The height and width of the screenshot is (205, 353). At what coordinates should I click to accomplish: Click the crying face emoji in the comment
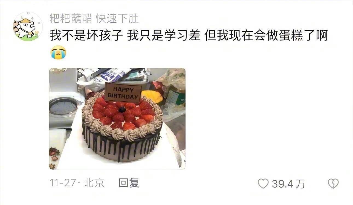point(58,52)
